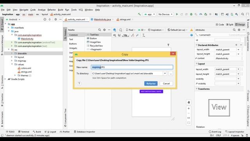This screenshot has width=250, height=141.
Task: Click the orange warning triangle icon
Action: 191,30
